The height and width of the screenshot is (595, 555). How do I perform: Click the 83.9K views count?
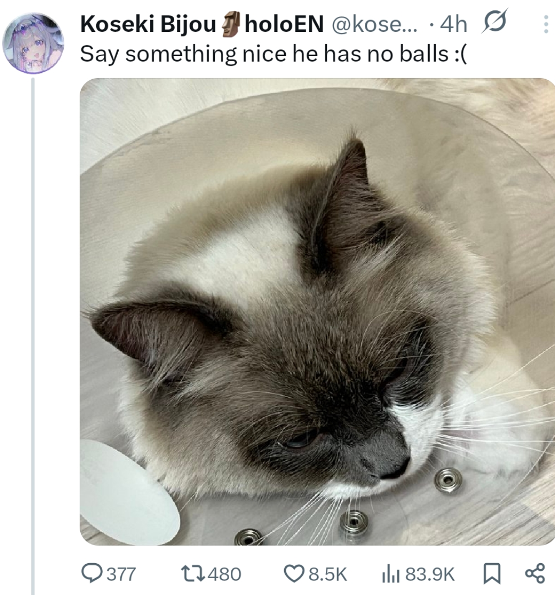pos(430,574)
